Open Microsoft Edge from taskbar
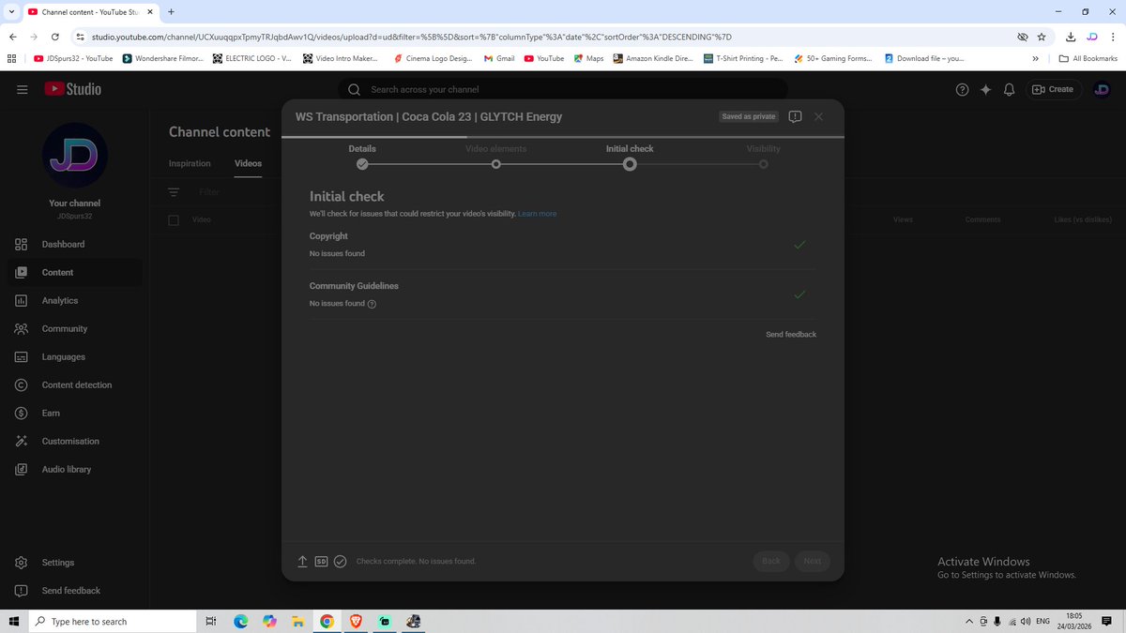The height and width of the screenshot is (633, 1126). [240, 621]
